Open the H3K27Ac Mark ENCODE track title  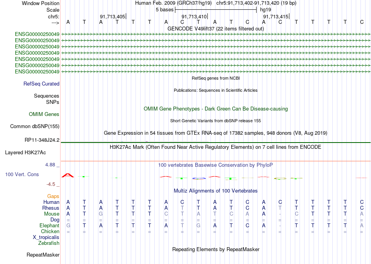pyautogui.click(x=216, y=147)
